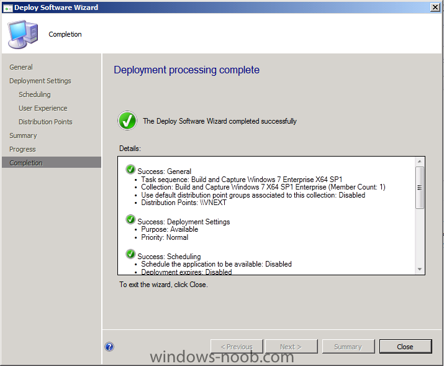Select the Distribution Points step
The height and width of the screenshot is (366, 444).
(45, 122)
